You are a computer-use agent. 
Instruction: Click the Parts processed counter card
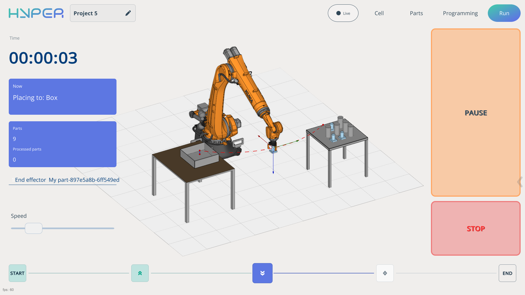click(x=63, y=144)
